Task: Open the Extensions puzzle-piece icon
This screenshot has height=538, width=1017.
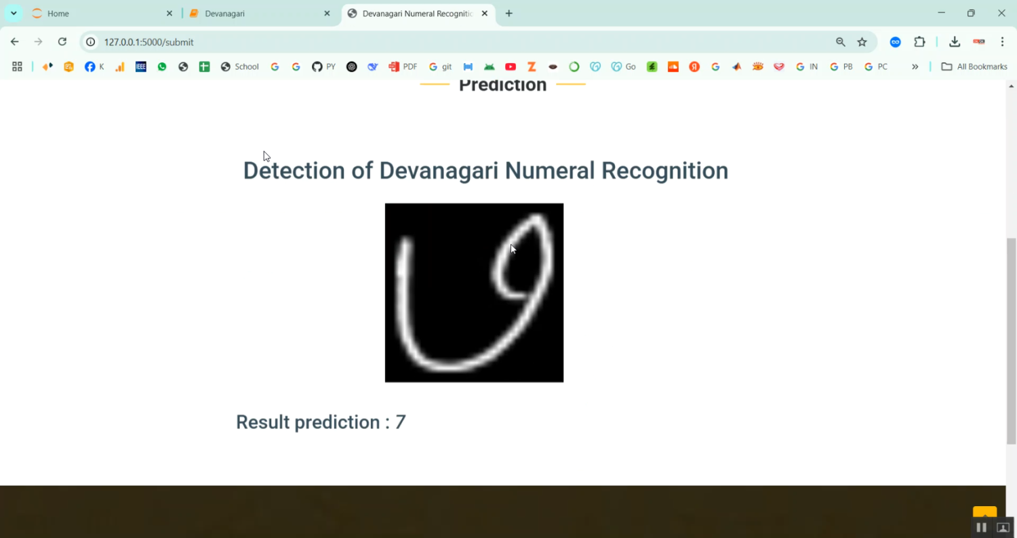Action: [x=919, y=42]
